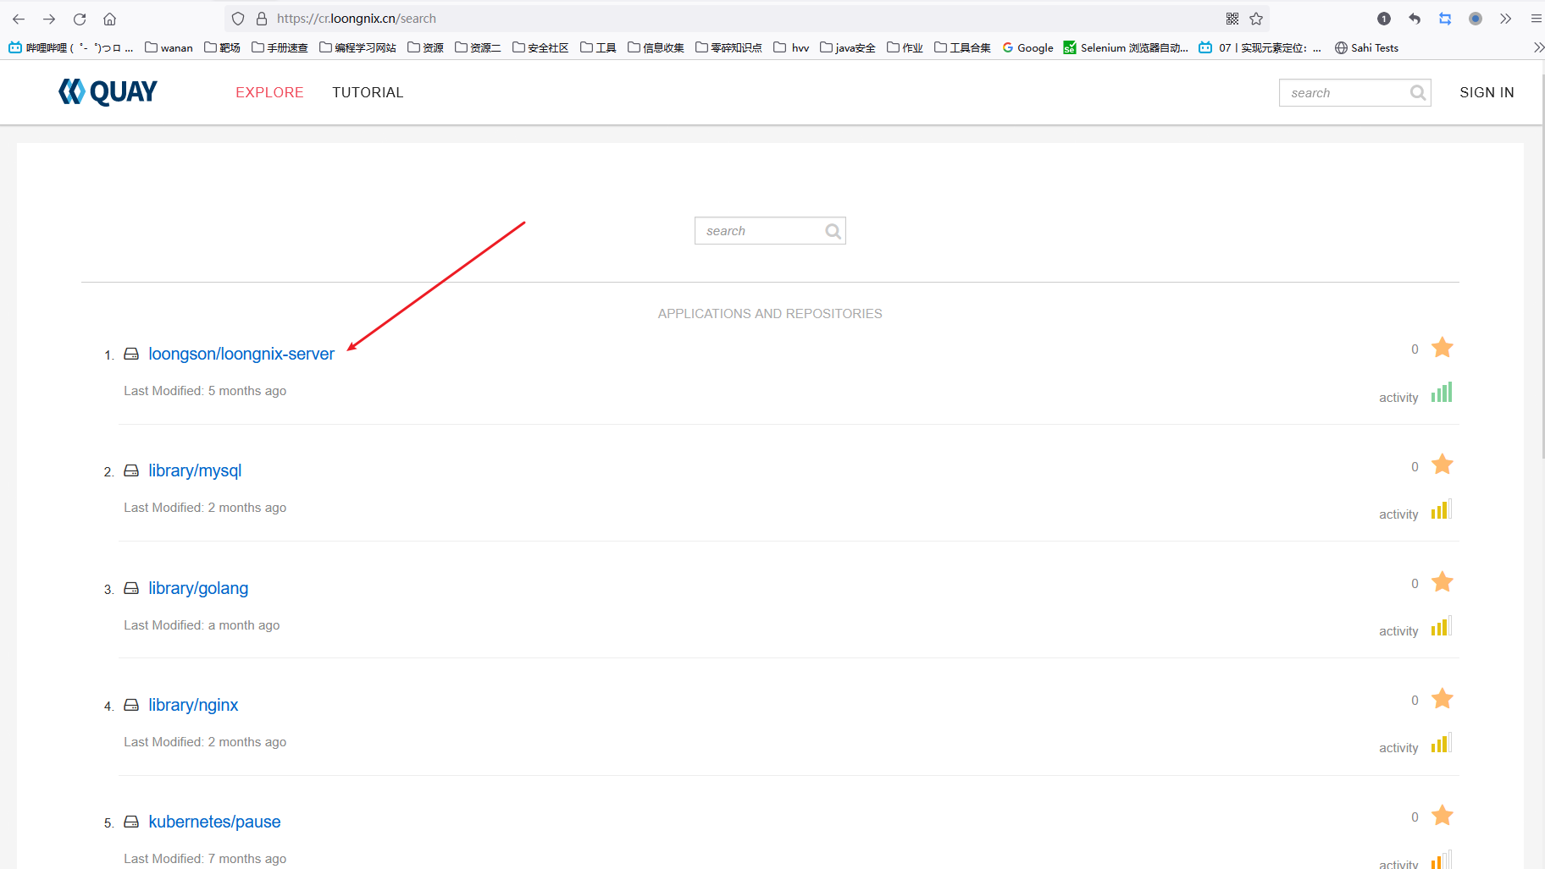Viewport: 1545px width, 869px height.
Task: Click the activity bars for library/golang
Action: pos(1442,626)
